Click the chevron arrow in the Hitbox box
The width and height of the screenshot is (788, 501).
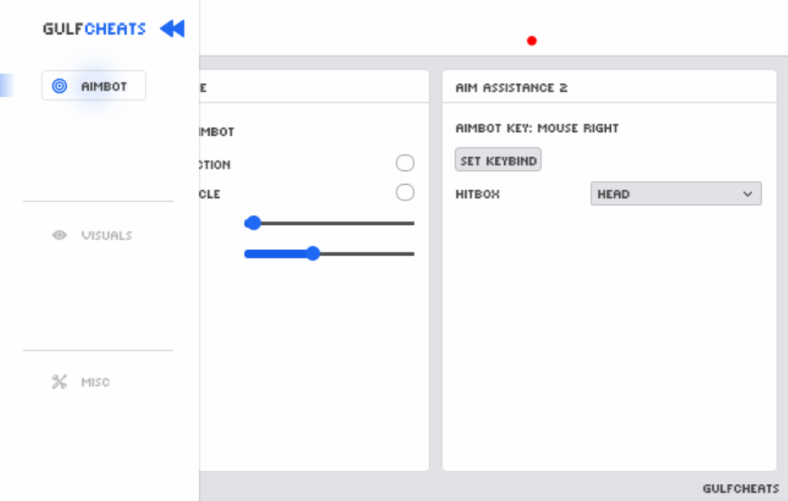pos(747,194)
